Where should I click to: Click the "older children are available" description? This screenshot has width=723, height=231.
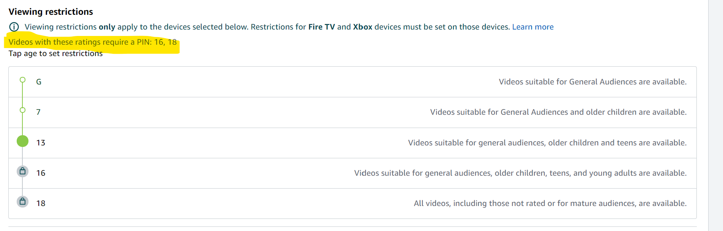(558, 112)
